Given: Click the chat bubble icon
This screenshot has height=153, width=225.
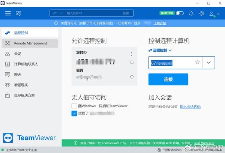Looking at the screenshot, I should click(x=7, y=75).
